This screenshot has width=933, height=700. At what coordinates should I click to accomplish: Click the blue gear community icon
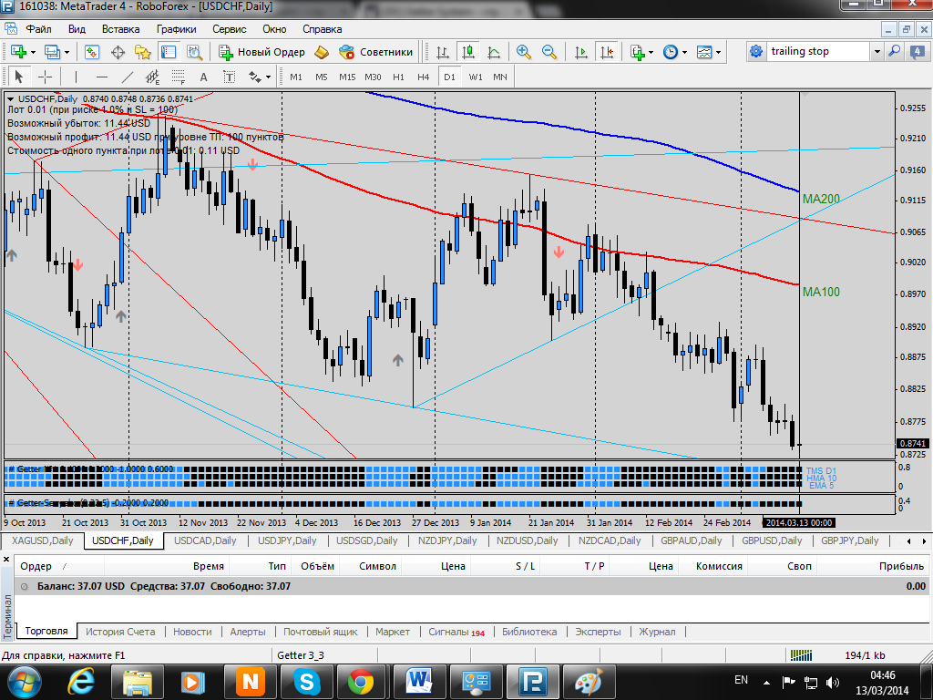tap(755, 52)
